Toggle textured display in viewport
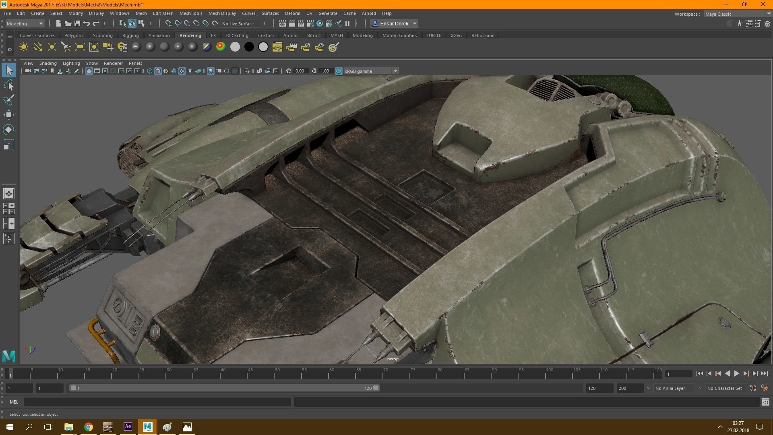773x435 pixels. click(182, 71)
